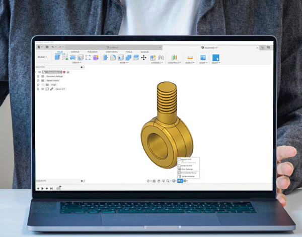Open the DESIGN workspace dropdown
302x237 pixels.
pyautogui.click(x=43, y=57)
